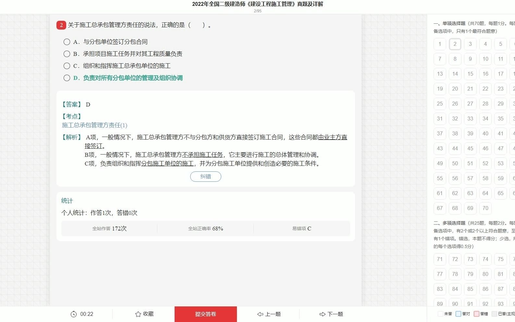This screenshot has height=322, width=515.
Task: Click the 全站正确率 68% statistic
Action: pyautogui.click(x=206, y=229)
